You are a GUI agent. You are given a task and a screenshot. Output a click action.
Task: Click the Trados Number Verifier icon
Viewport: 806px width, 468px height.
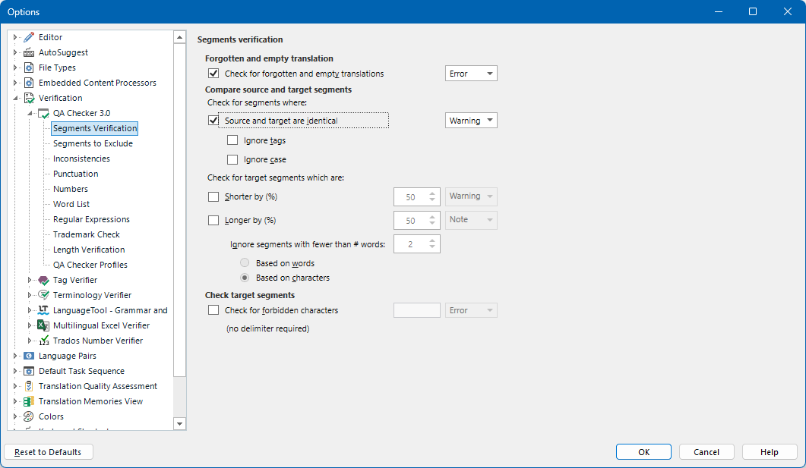tap(43, 340)
